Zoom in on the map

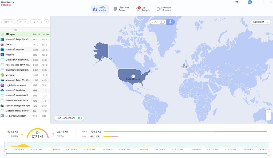(x=268, y=112)
